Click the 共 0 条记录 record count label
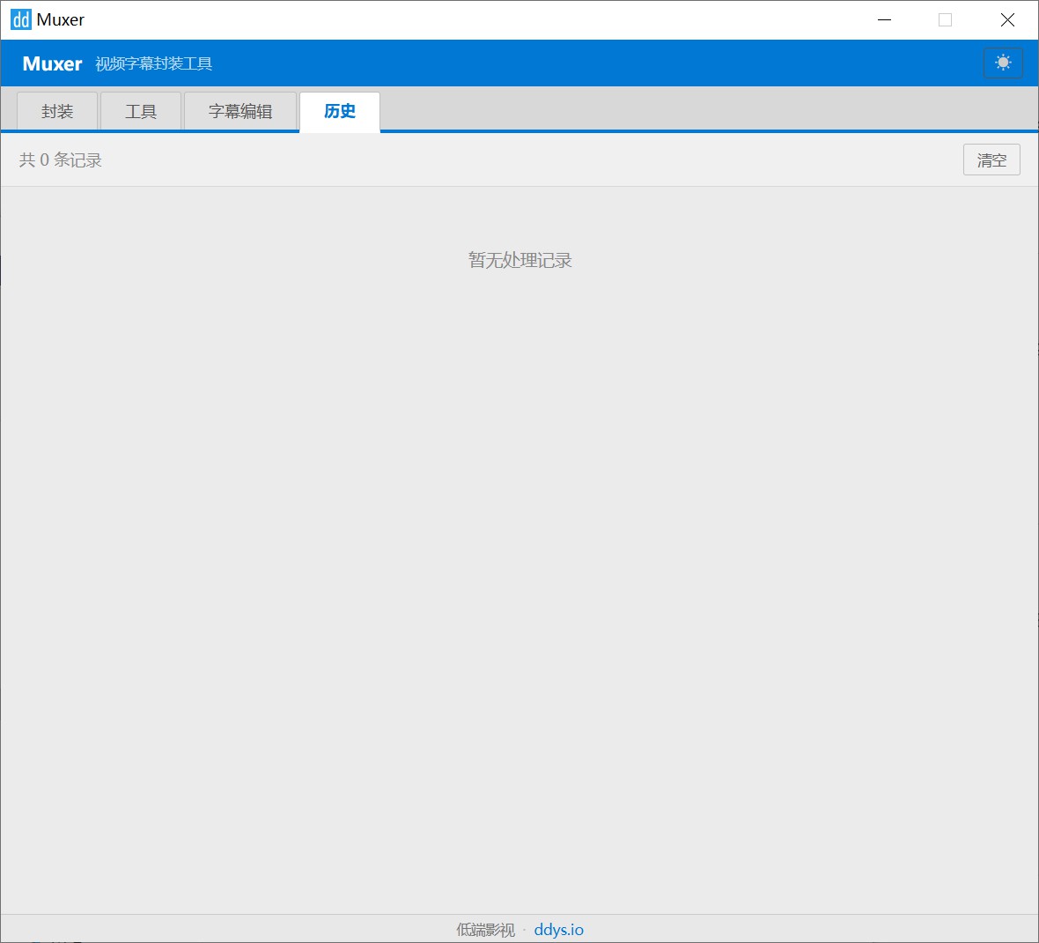The image size is (1039, 943). pyautogui.click(x=61, y=160)
